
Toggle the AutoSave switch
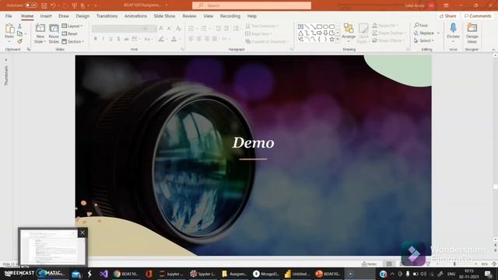[x=31, y=5]
